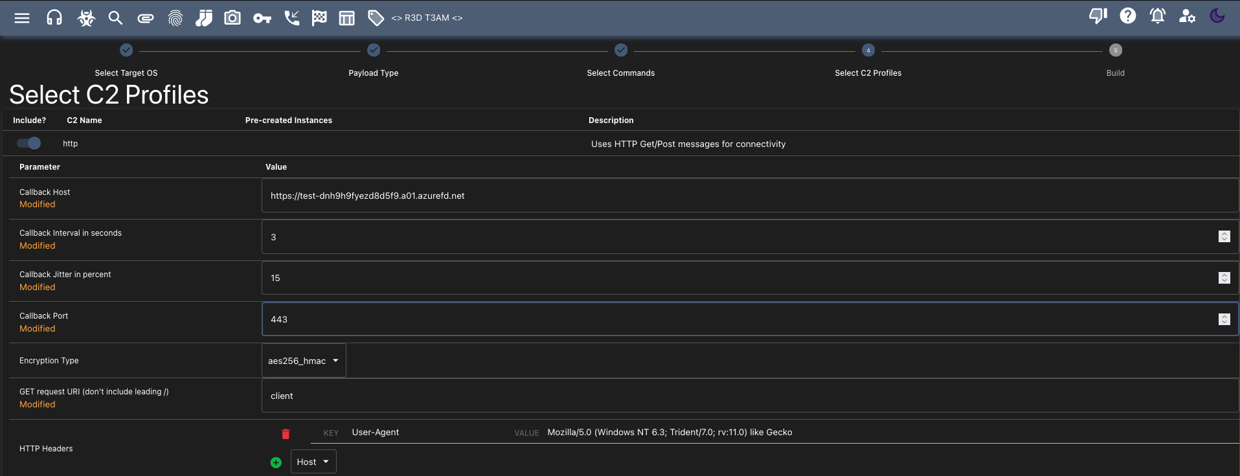Image resolution: width=1240 pixels, height=476 pixels.
Task: Click the GET request URI client field
Action: [x=750, y=396]
